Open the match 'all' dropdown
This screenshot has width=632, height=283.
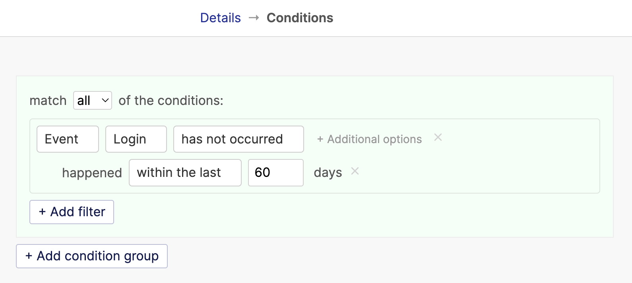pyautogui.click(x=93, y=100)
